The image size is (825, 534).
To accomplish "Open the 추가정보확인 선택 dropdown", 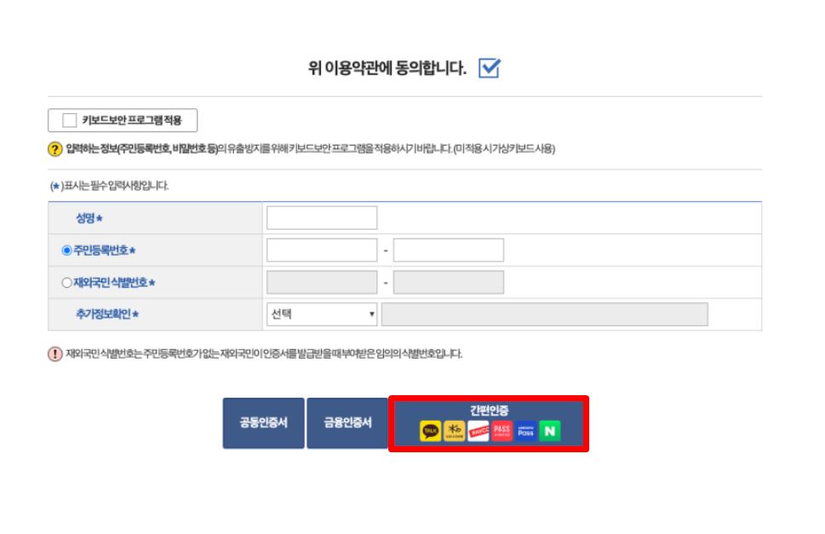I will tap(322, 314).
